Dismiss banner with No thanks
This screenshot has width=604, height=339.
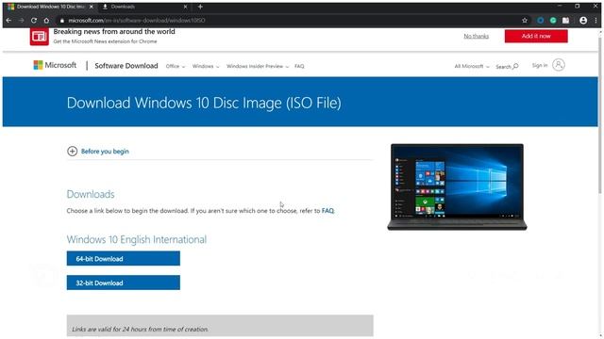pyautogui.click(x=476, y=36)
